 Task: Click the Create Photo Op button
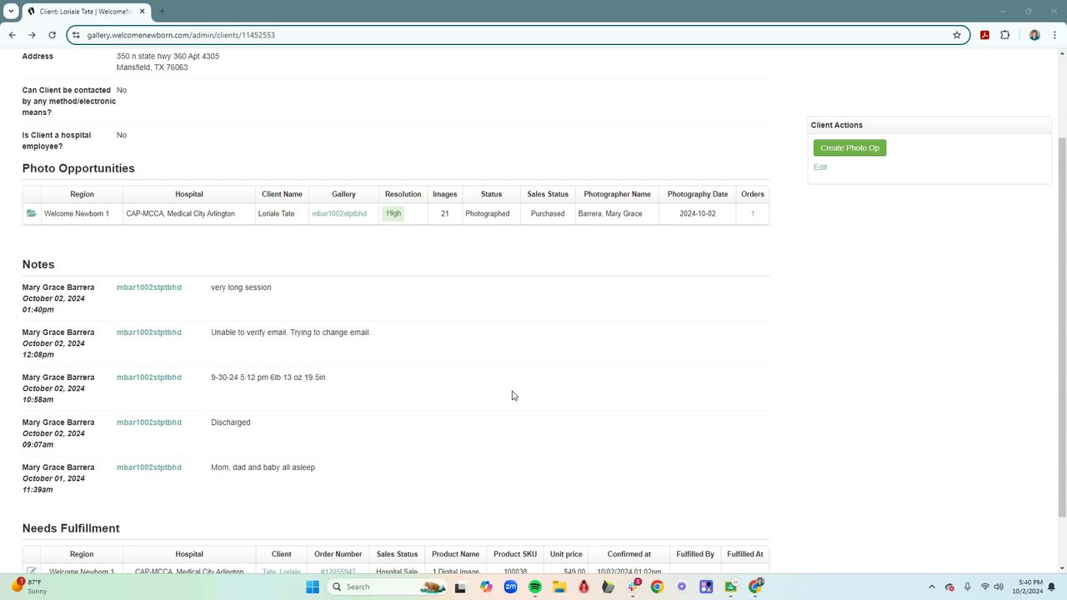click(x=849, y=147)
